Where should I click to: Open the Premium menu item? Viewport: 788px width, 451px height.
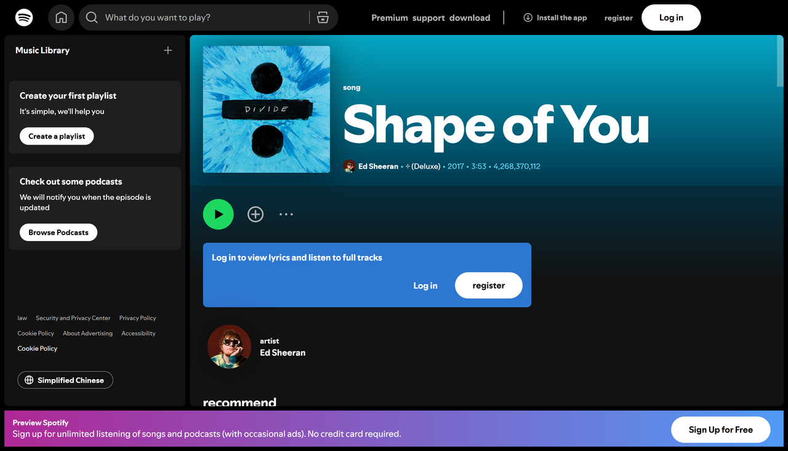tap(389, 18)
